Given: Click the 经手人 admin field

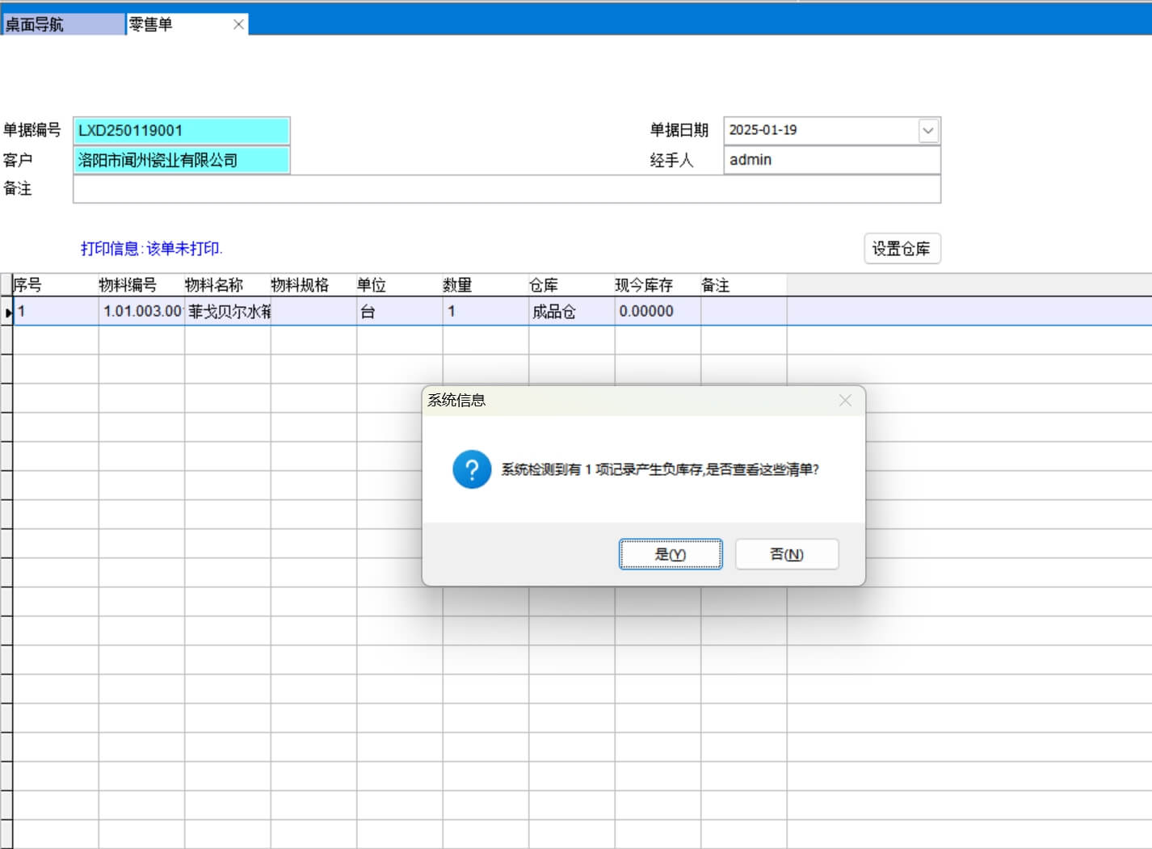Looking at the screenshot, I should click(831, 160).
